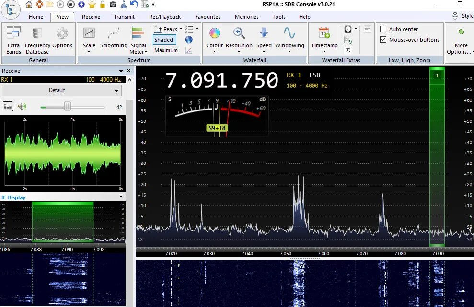
Task: Open the Extra Bands tool
Action: (x=13, y=40)
